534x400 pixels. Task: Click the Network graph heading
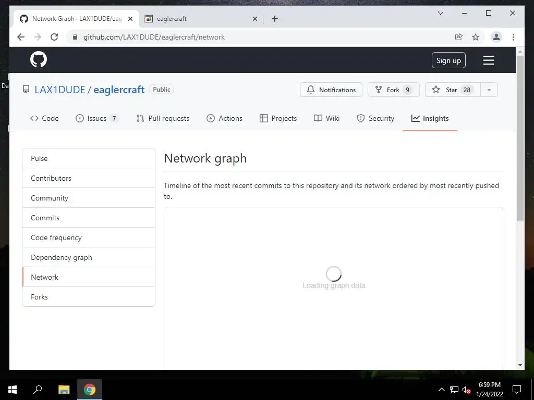pyautogui.click(x=205, y=158)
